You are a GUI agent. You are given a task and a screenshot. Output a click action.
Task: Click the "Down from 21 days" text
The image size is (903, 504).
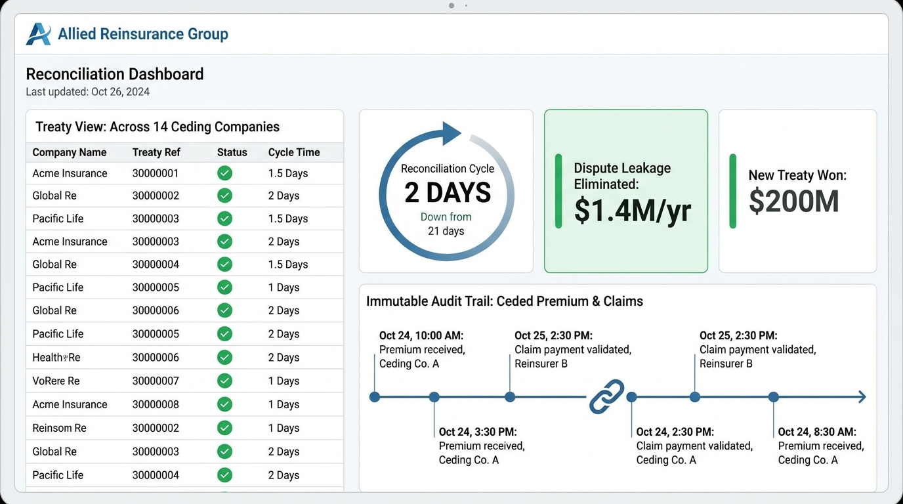(x=446, y=224)
